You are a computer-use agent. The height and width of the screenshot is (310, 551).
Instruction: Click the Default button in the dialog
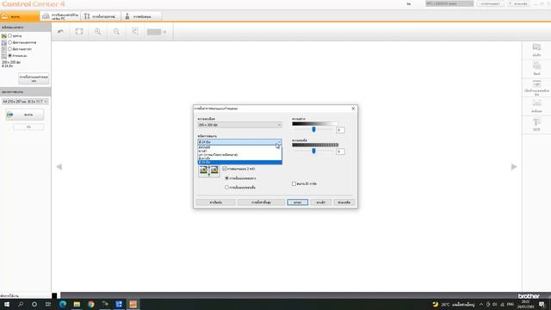pyautogui.click(x=215, y=202)
